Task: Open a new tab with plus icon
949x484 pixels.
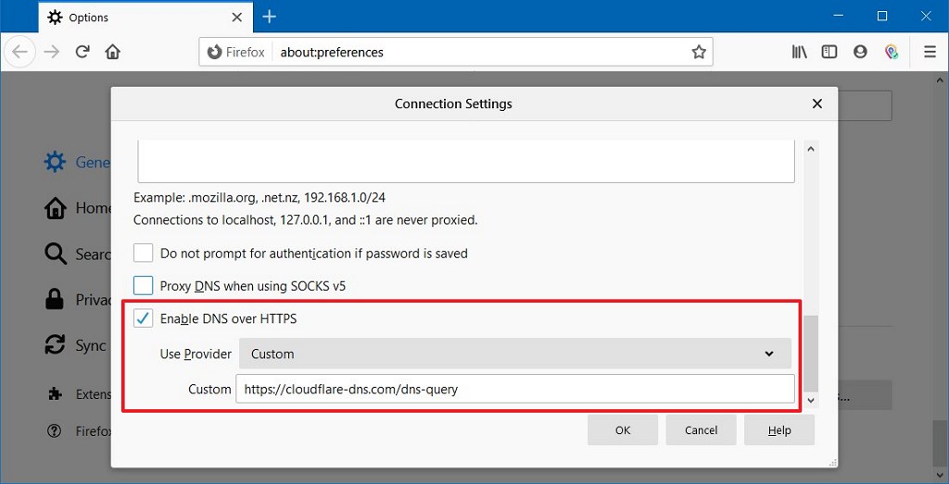Action: 270,17
